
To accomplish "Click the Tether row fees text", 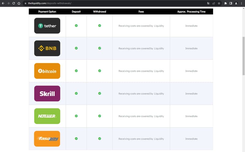I will pyautogui.click(x=141, y=26).
